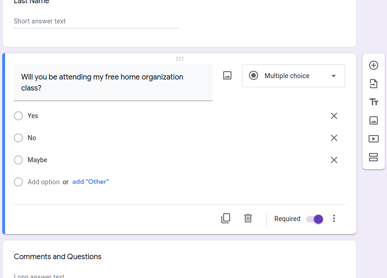The height and width of the screenshot is (278, 387).
Task: Duplicate the current question
Action: click(225, 218)
